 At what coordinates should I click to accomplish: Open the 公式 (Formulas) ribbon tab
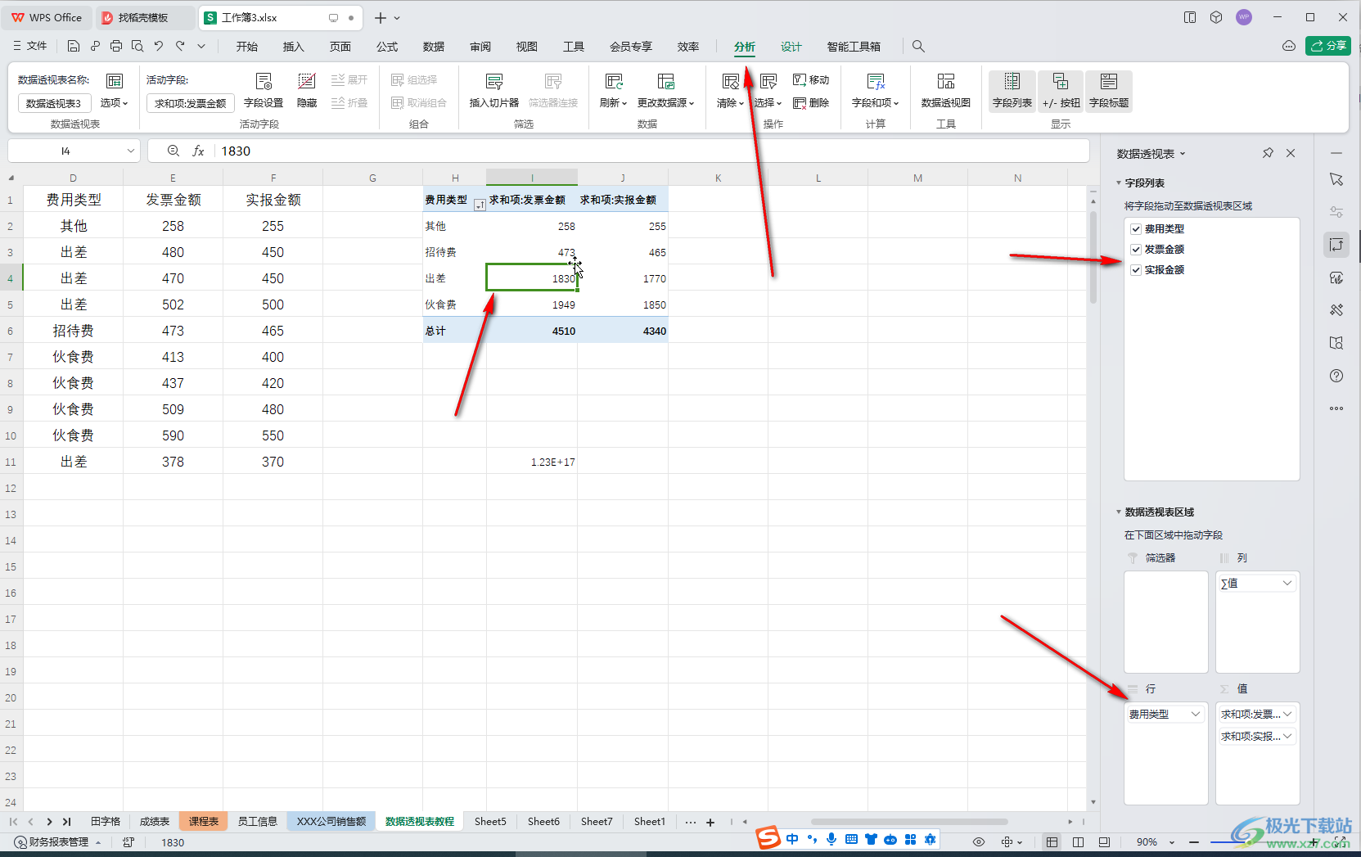[x=387, y=47]
